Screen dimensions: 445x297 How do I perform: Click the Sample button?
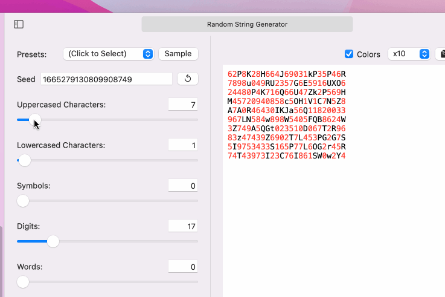[x=178, y=54]
